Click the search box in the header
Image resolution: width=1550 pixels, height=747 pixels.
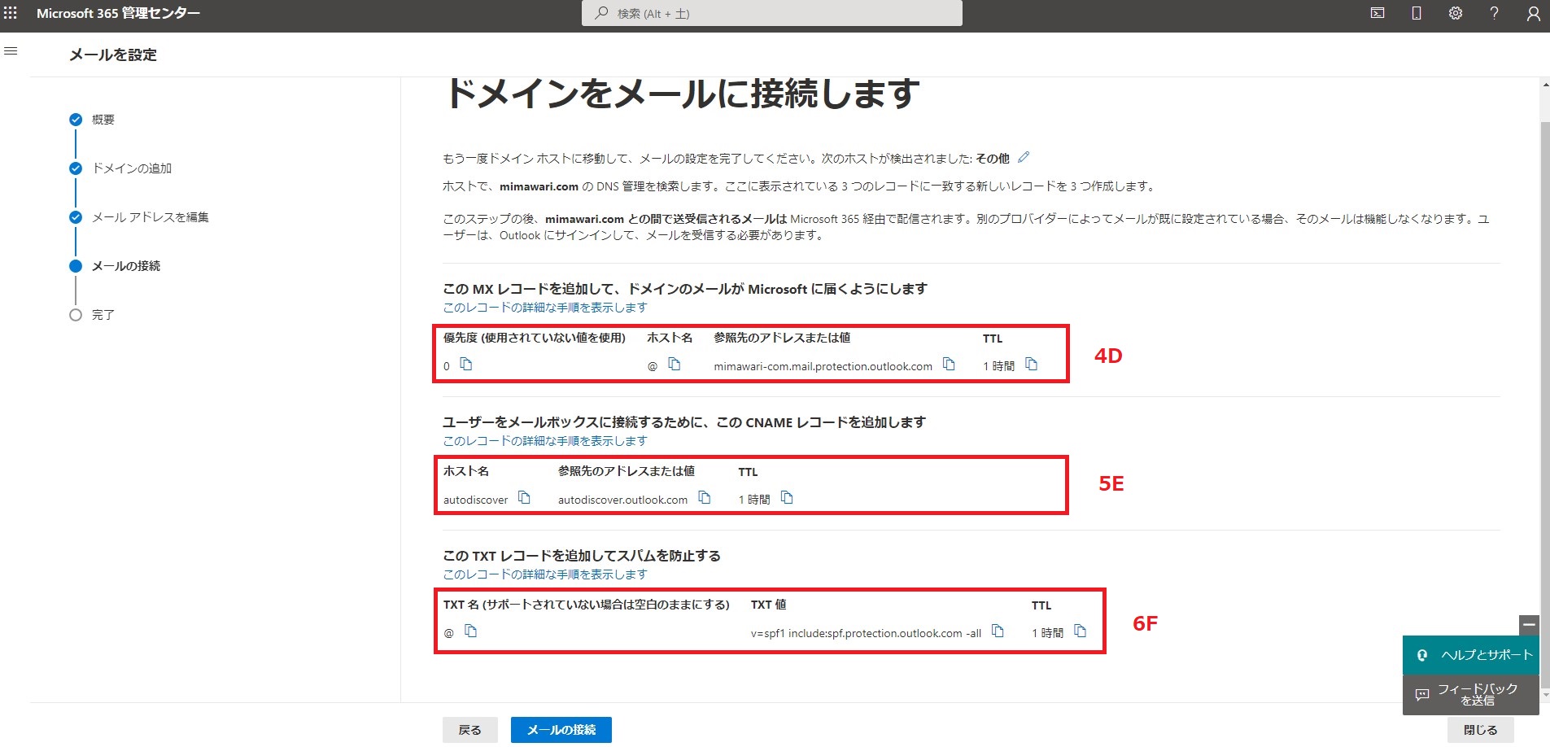772,13
